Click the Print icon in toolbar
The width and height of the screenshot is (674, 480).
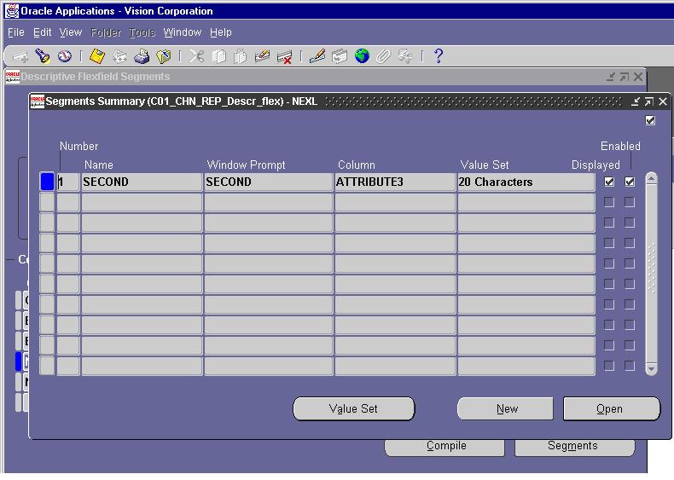click(142, 56)
